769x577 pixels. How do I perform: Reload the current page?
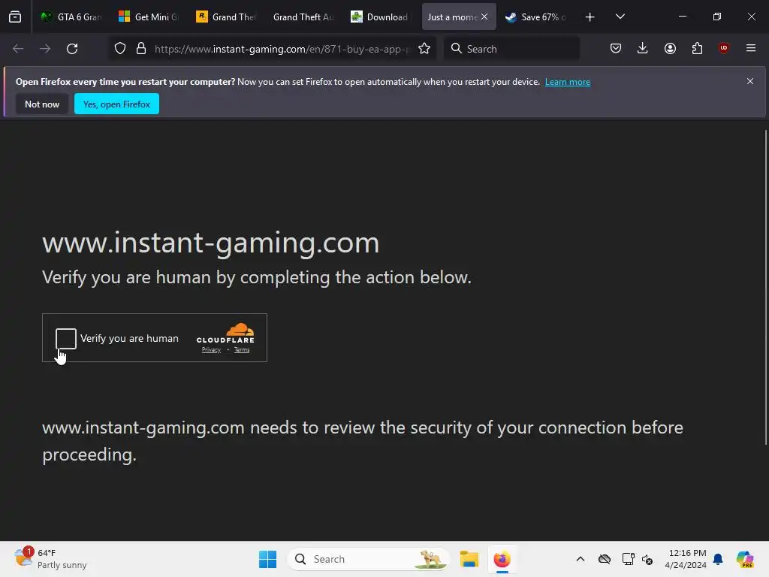72,49
